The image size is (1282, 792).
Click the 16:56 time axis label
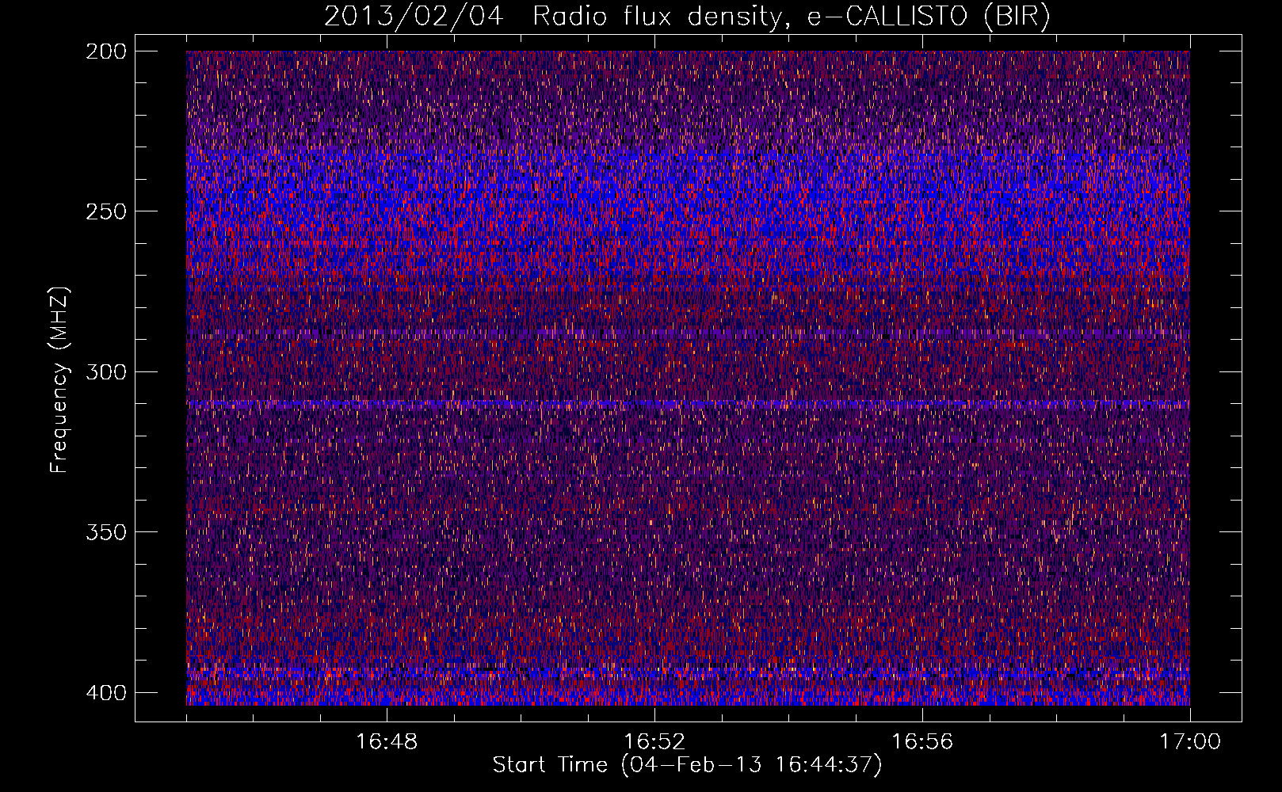coord(922,742)
